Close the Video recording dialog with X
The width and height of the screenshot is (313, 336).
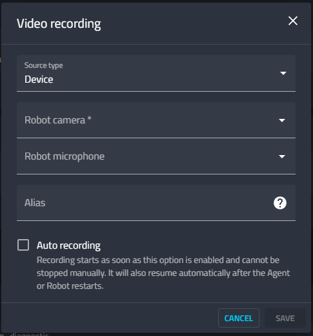tap(293, 21)
